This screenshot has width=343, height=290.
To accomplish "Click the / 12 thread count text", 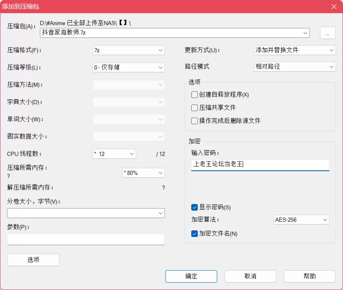I will pyautogui.click(x=160, y=154).
